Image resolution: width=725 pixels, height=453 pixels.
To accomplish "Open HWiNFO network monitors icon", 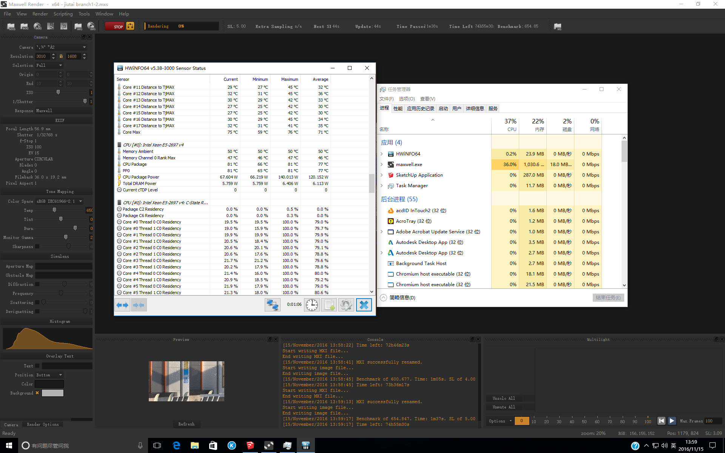I will pyautogui.click(x=272, y=305).
